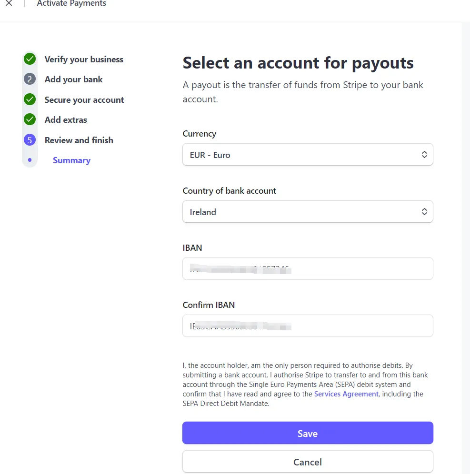Click the step 5 purple circle icon
Screen dimensions: 470x474
pyautogui.click(x=30, y=140)
